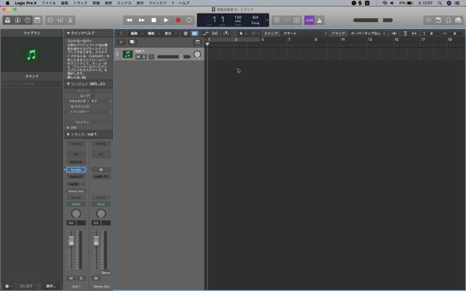
Task: Click the red Record button
Action: 178,20
